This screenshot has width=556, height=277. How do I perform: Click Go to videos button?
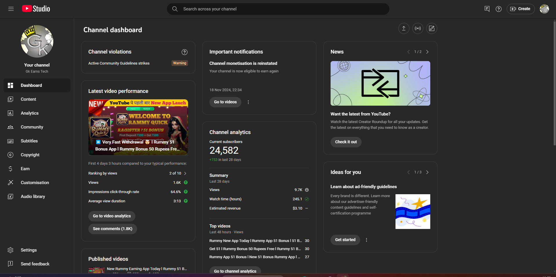[225, 102]
